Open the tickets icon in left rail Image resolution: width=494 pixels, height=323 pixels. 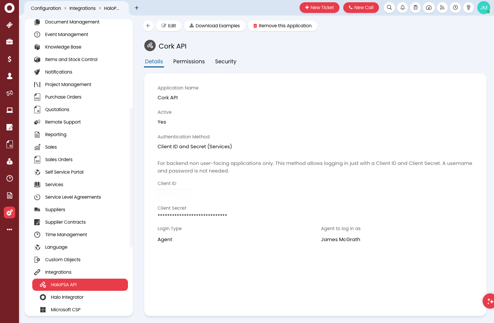(x=9, y=25)
